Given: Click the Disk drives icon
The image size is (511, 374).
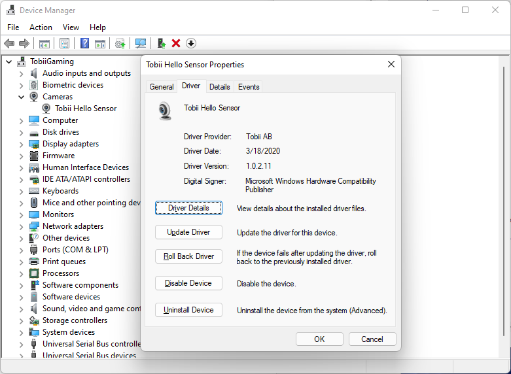Looking at the screenshot, I should tap(34, 133).
